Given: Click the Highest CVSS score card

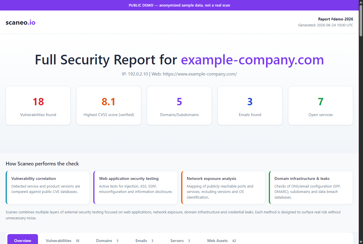Looking at the screenshot, I should pyautogui.click(x=109, y=106).
